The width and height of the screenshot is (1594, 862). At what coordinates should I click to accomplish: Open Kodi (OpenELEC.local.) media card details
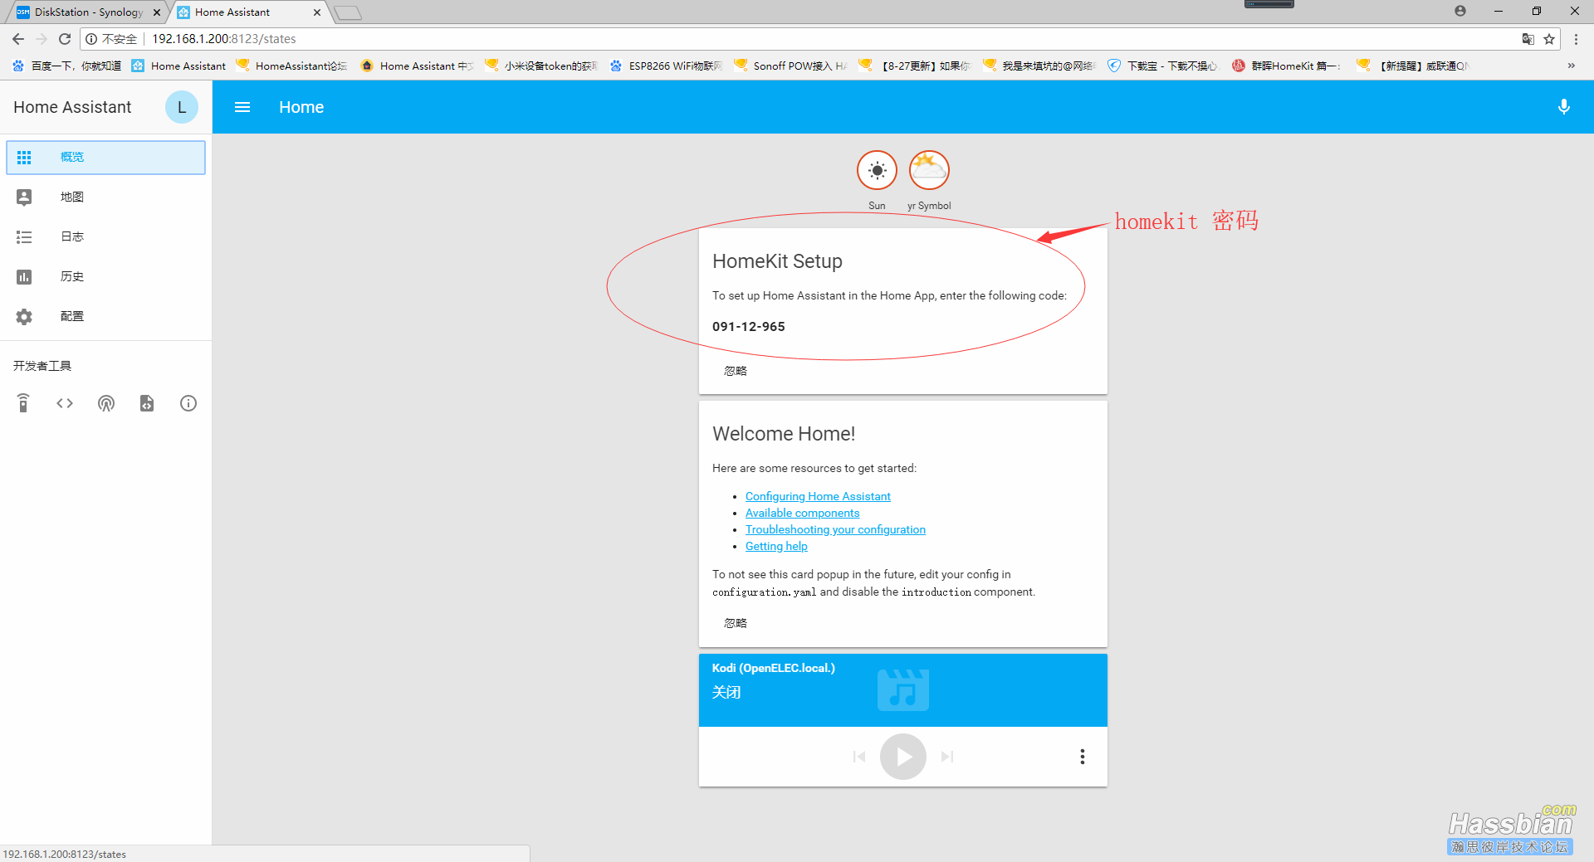tap(903, 690)
